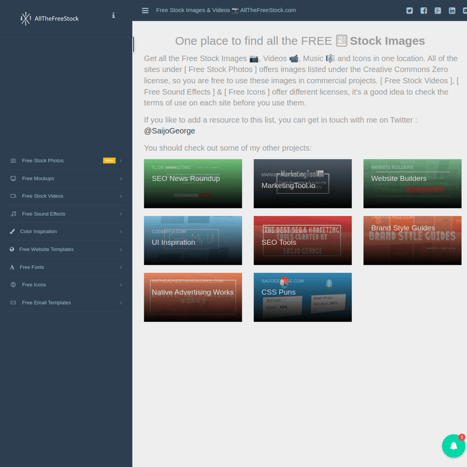Click the icon beside Free Icons
Image resolution: width=467 pixels, height=467 pixels.
pyautogui.click(x=13, y=285)
